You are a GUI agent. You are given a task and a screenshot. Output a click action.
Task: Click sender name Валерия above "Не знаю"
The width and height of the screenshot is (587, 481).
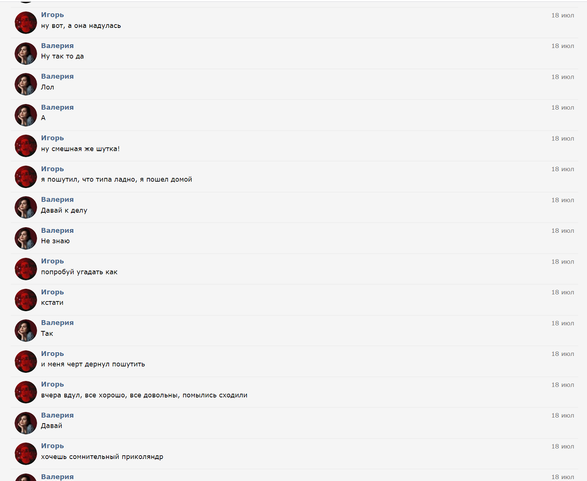57,230
